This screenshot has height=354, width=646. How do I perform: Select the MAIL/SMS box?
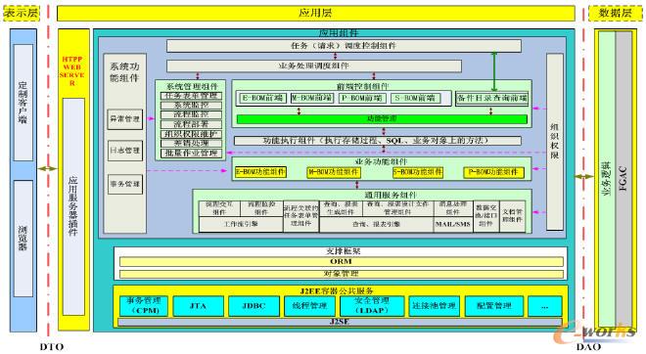pos(453,224)
